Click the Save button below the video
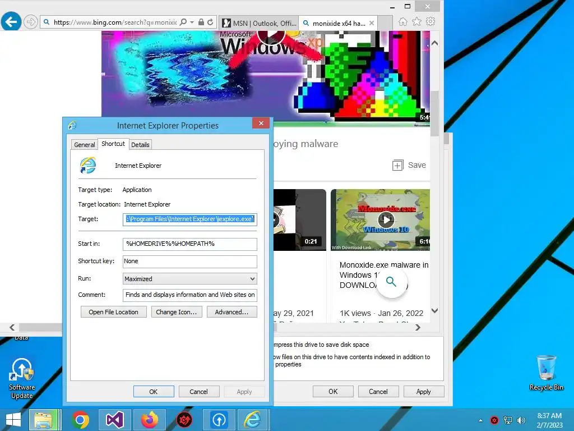574x431 pixels. click(409, 166)
